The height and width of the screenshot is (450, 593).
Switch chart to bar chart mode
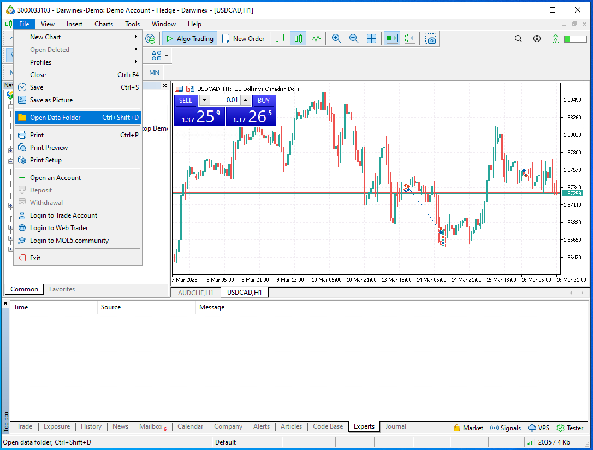tap(281, 39)
